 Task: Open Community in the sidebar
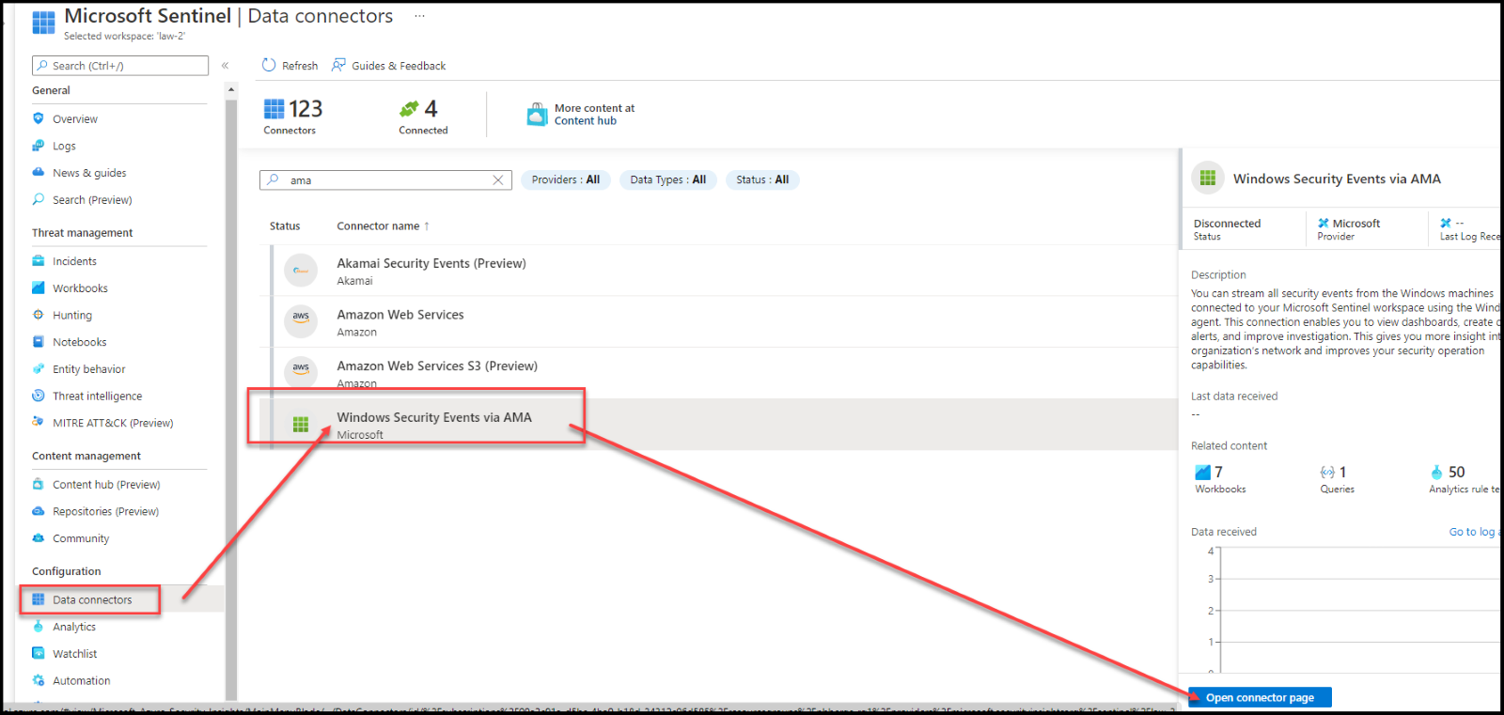81,538
